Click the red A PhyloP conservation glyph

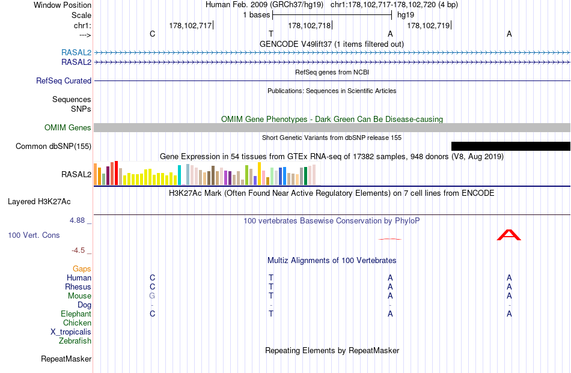[509, 235]
